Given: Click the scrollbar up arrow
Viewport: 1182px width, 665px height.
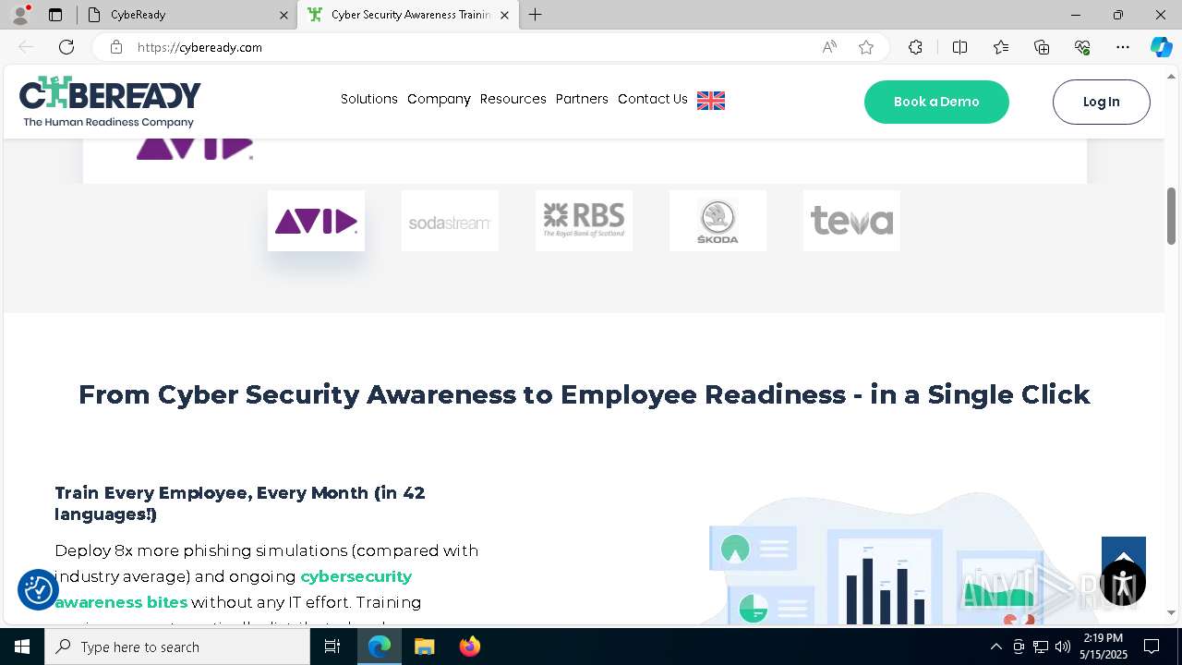Looking at the screenshot, I should coord(1172,76).
